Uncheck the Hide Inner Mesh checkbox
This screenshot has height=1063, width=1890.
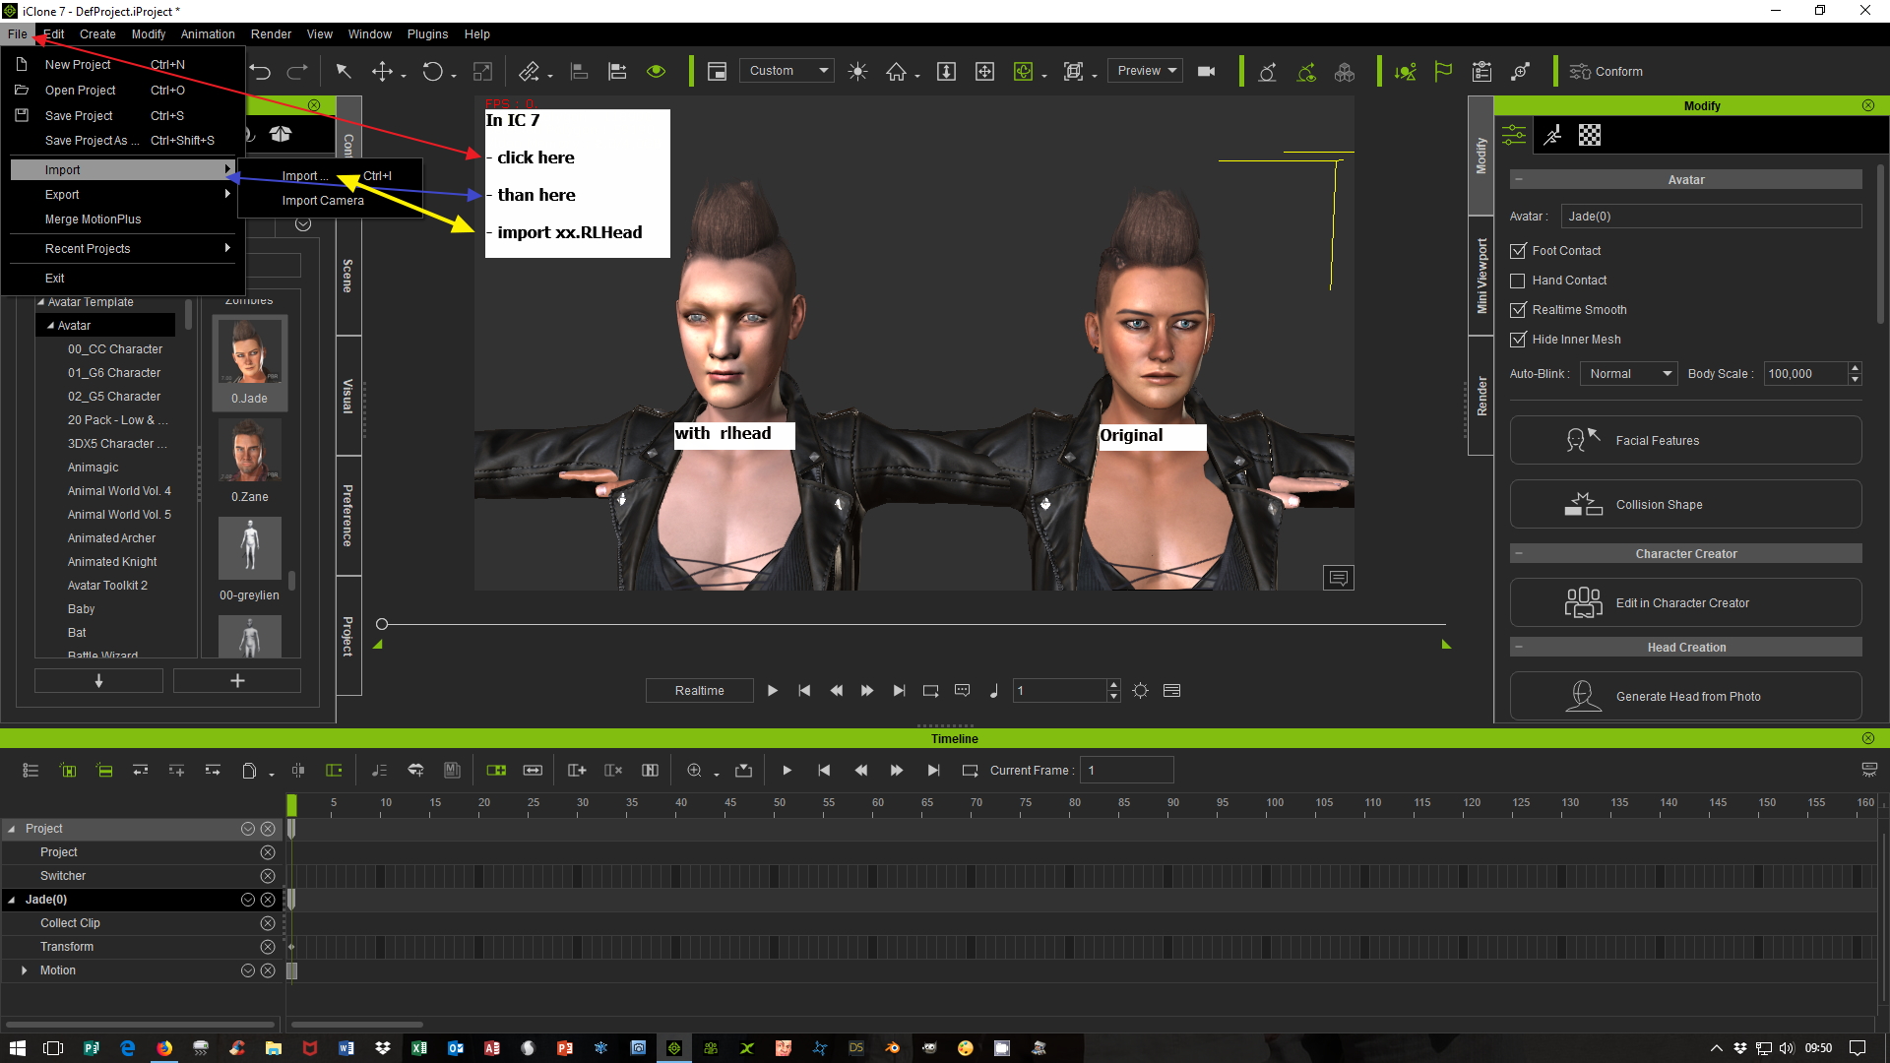pyautogui.click(x=1518, y=340)
